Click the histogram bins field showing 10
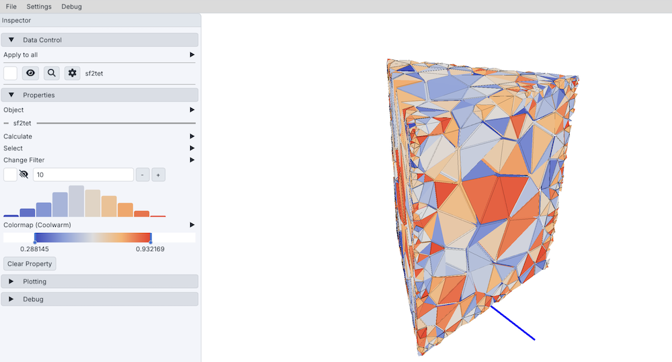672x362 pixels. coord(83,175)
